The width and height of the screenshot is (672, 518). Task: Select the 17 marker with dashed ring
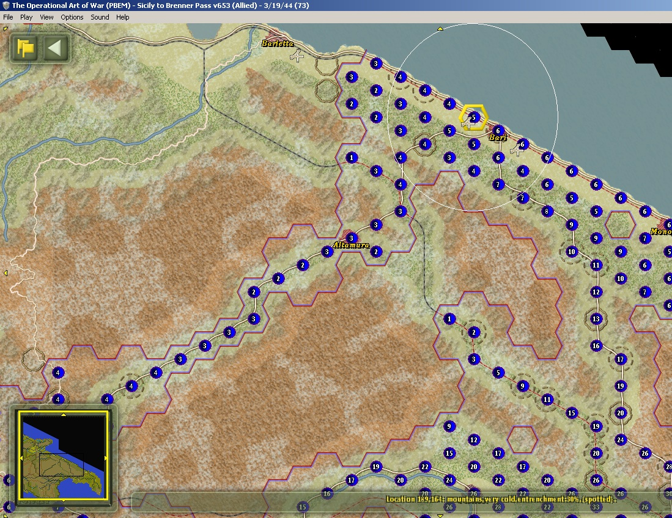[620, 359]
